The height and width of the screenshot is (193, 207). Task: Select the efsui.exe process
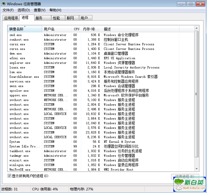pyautogui.click(x=101, y=58)
